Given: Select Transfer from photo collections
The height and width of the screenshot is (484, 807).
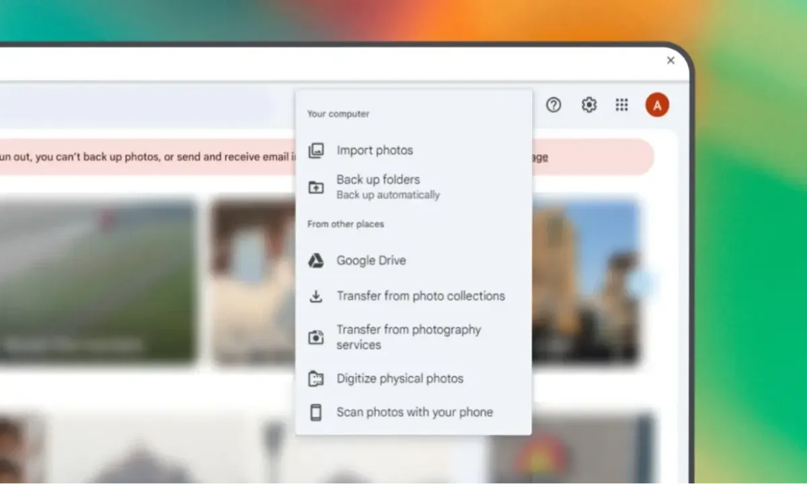Looking at the screenshot, I should pyautogui.click(x=420, y=296).
